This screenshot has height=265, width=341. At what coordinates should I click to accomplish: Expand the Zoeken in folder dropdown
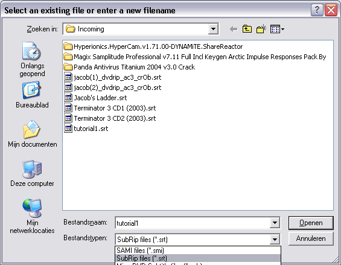tap(213, 29)
